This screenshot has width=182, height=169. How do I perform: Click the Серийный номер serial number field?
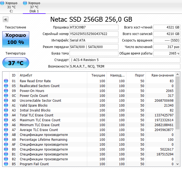point(94,34)
